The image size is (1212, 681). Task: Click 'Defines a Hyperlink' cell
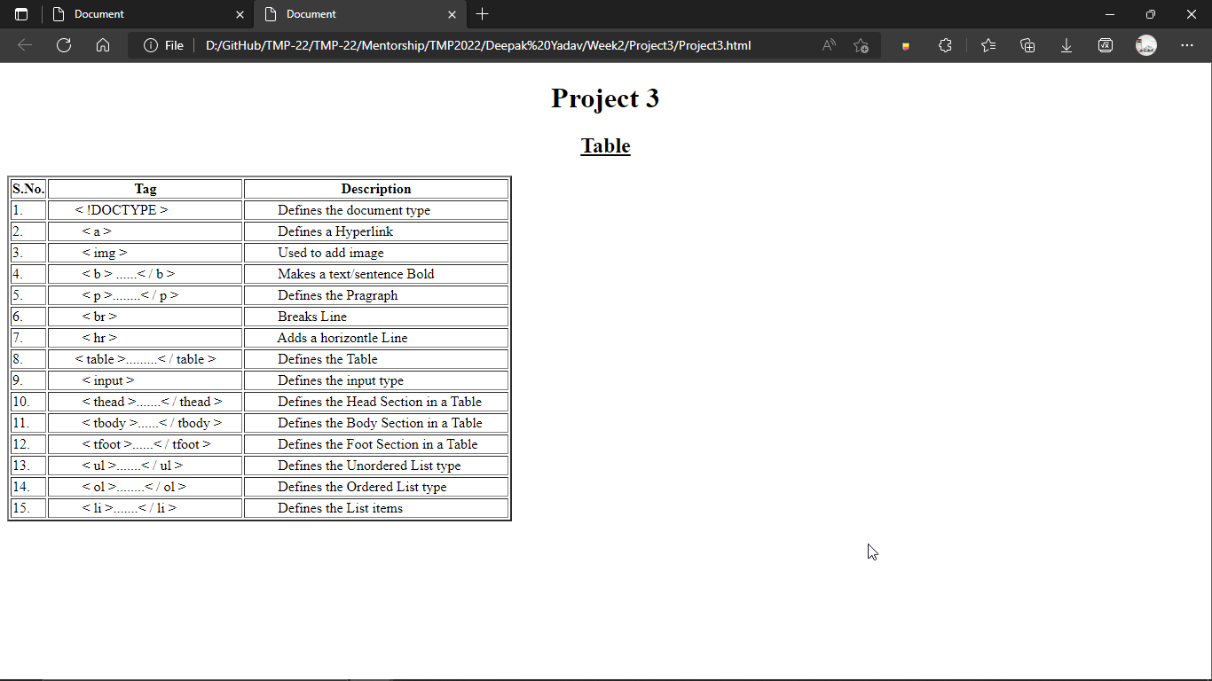(376, 231)
